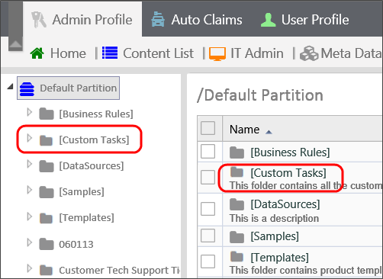Open the blue Content List icon
Screen dimensions: 383x279
(110, 53)
